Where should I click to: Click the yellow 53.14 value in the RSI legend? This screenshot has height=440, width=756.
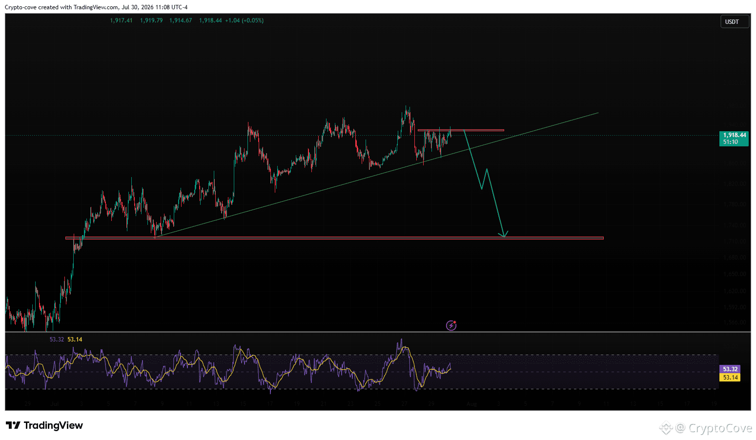coord(75,340)
